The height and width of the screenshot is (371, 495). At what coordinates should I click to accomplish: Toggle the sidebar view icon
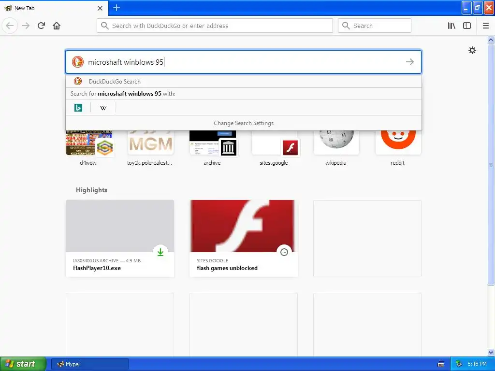467,26
